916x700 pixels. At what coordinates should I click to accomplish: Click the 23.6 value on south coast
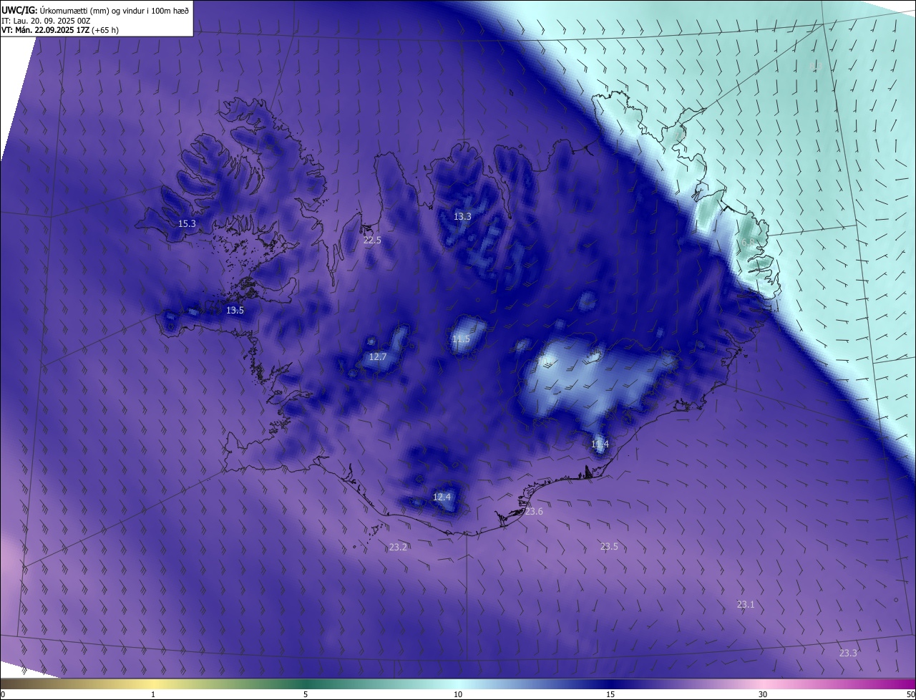pyautogui.click(x=534, y=511)
